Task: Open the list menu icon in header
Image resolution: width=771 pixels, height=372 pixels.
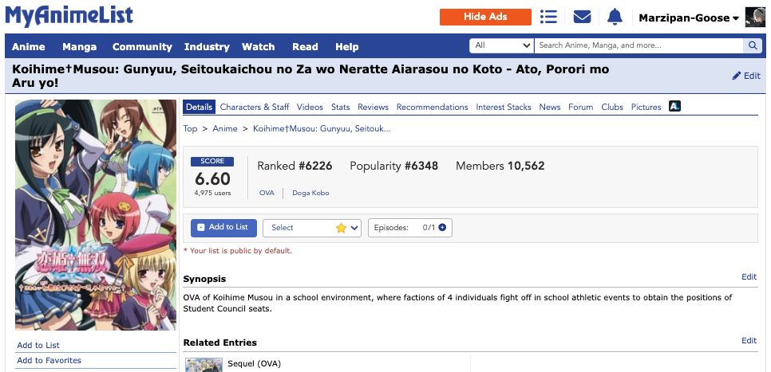Action: click(548, 17)
